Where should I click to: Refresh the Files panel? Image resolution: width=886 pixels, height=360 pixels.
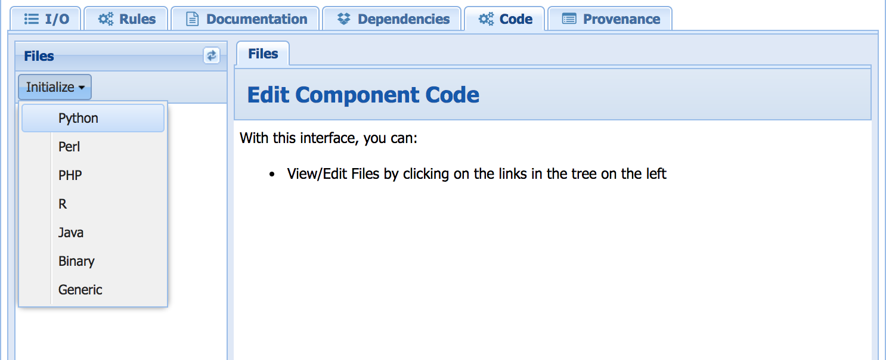click(x=212, y=55)
